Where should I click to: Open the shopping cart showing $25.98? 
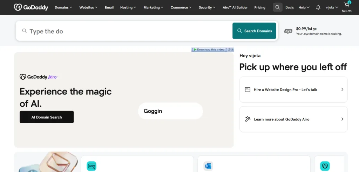pyautogui.click(x=347, y=7)
